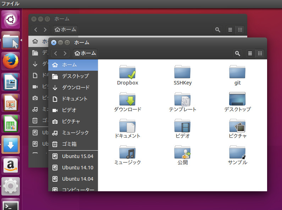This screenshot has height=210, width=282.
Task: Open System Settings from the launcher
Action: point(11,186)
